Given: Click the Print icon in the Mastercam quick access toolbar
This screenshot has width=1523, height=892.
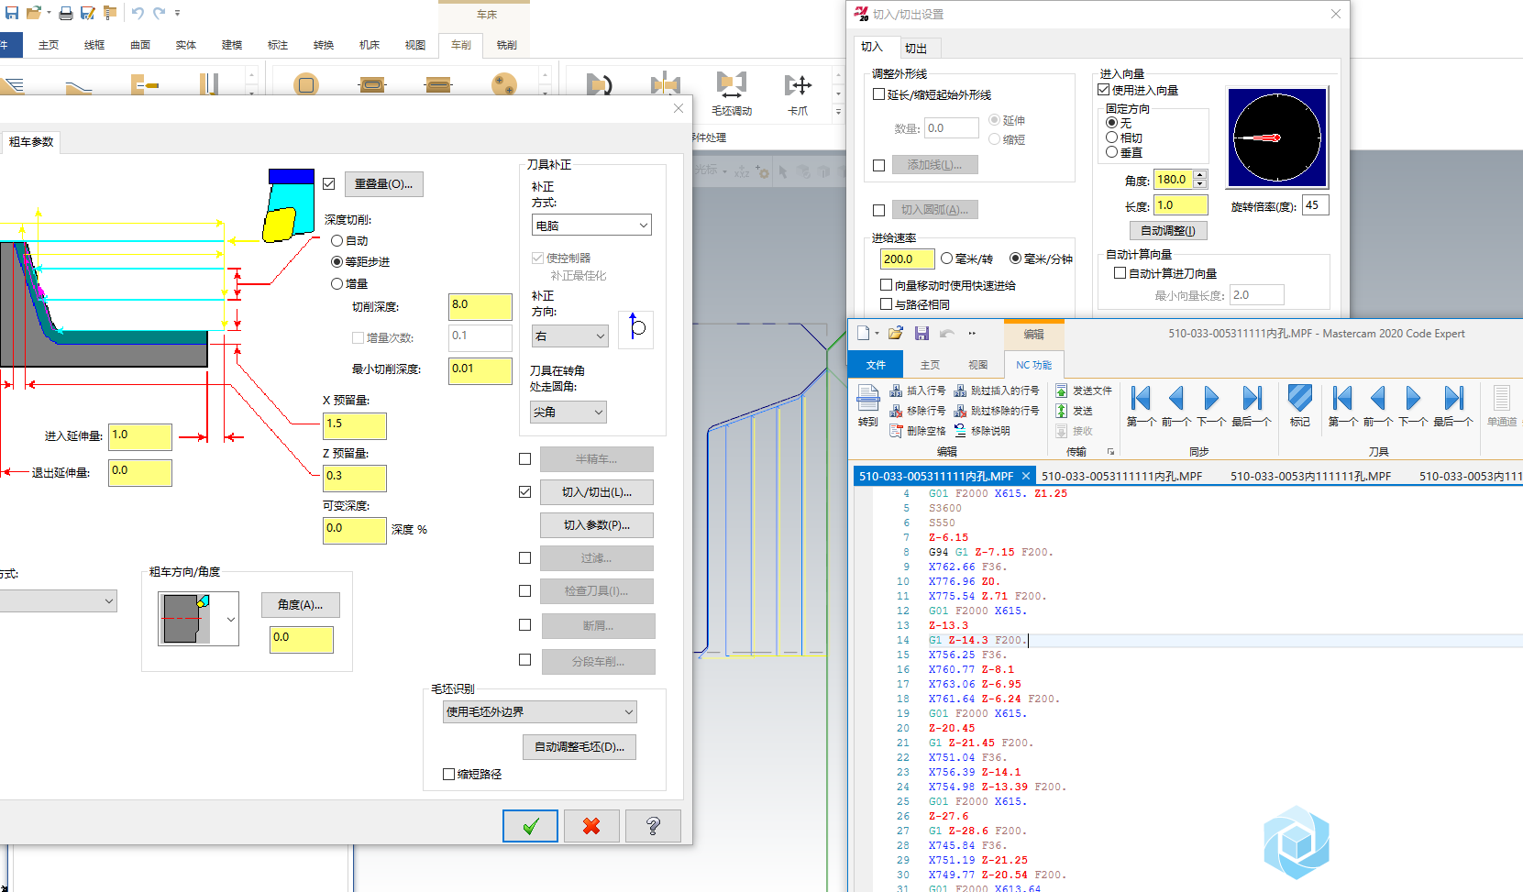Looking at the screenshot, I should tap(66, 13).
